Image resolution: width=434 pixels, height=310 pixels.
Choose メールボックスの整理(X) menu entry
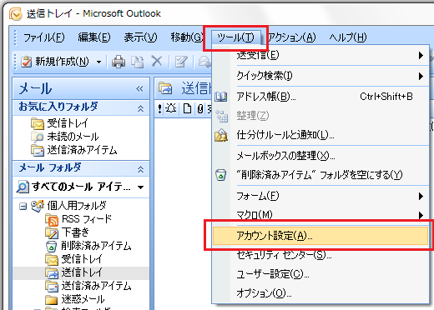pyautogui.click(x=320, y=156)
